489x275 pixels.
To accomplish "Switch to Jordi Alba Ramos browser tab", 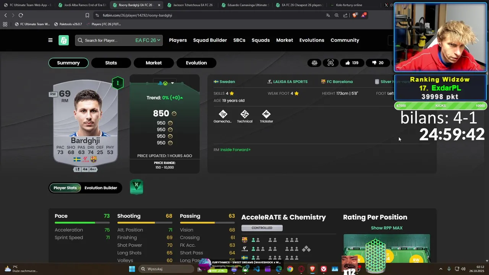I will (x=82, y=5).
